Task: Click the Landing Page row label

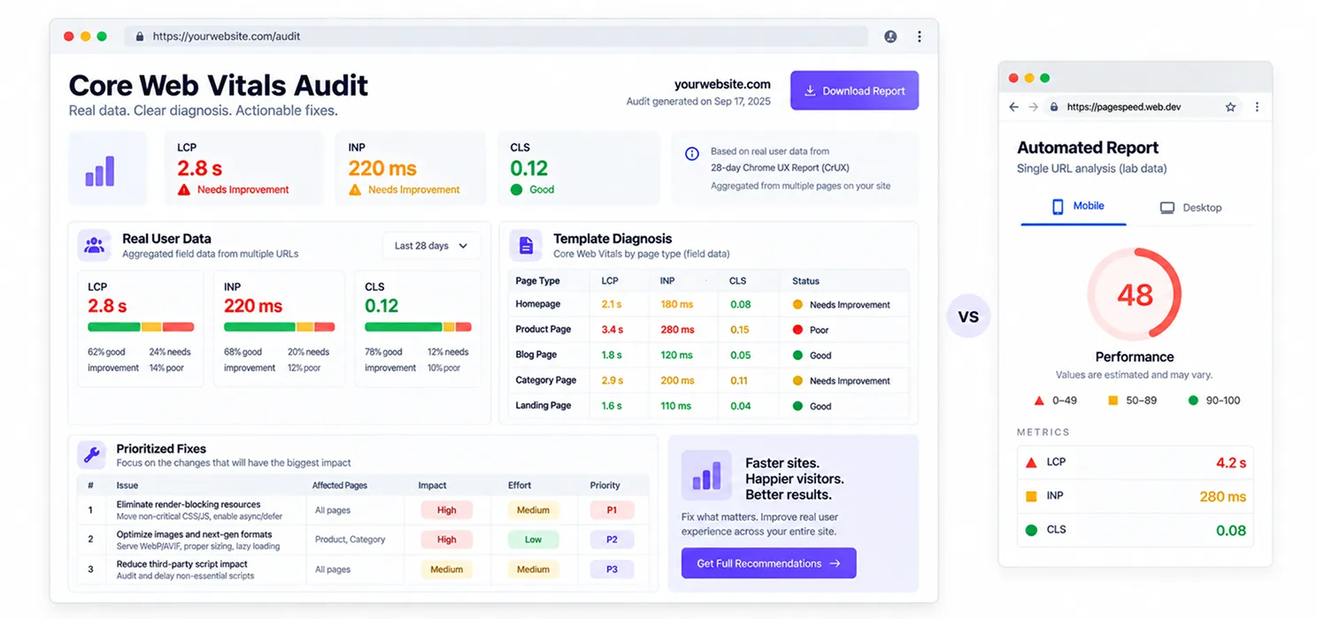Action: 543,405
